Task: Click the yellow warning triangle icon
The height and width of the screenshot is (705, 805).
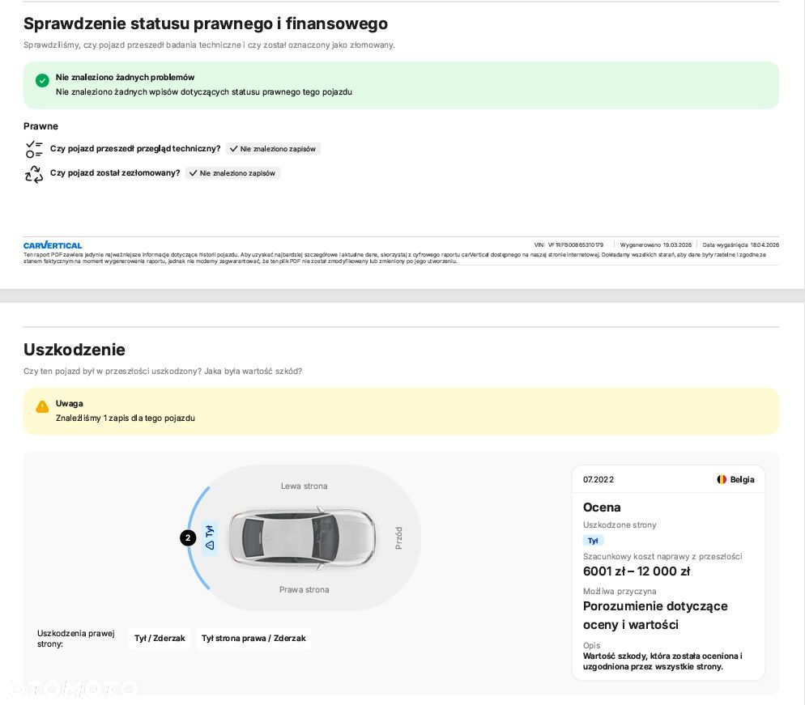Action: 42,406
